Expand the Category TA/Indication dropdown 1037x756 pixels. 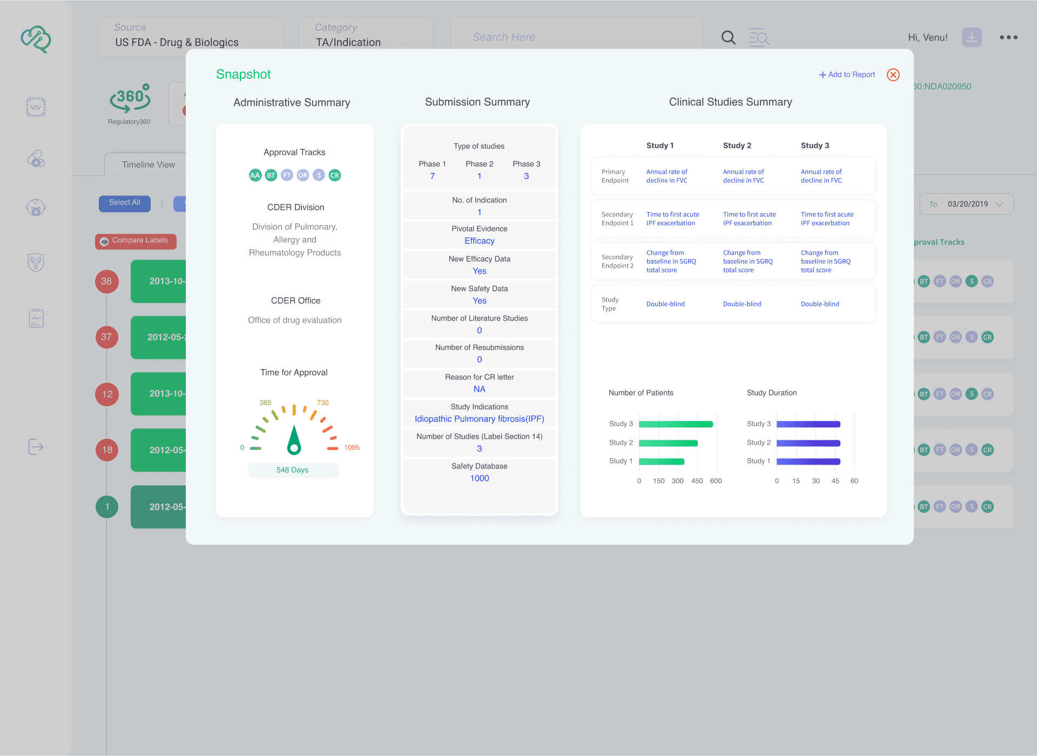pos(365,37)
